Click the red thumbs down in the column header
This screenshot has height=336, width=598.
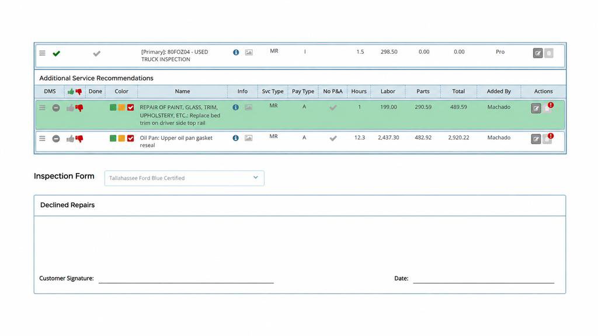pyautogui.click(x=79, y=92)
